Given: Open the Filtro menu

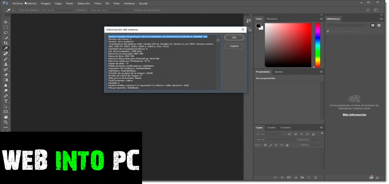Looking at the screenshot, I should (97, 3).
